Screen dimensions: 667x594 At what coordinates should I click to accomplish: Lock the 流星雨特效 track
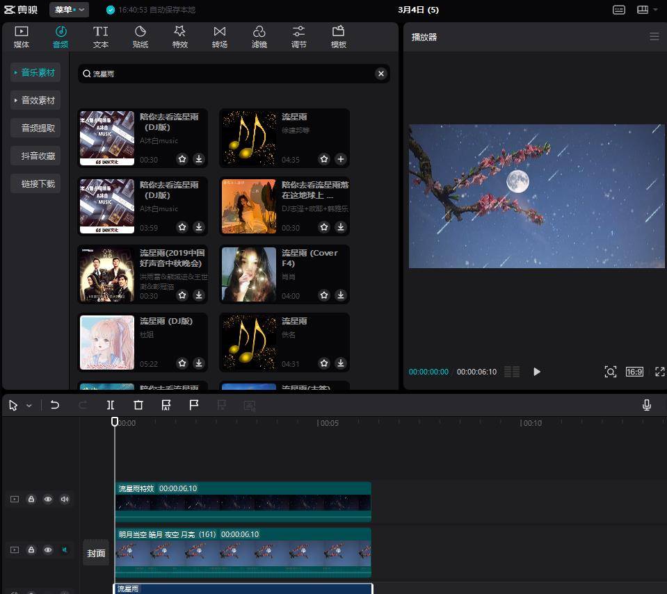pos(31,499)
